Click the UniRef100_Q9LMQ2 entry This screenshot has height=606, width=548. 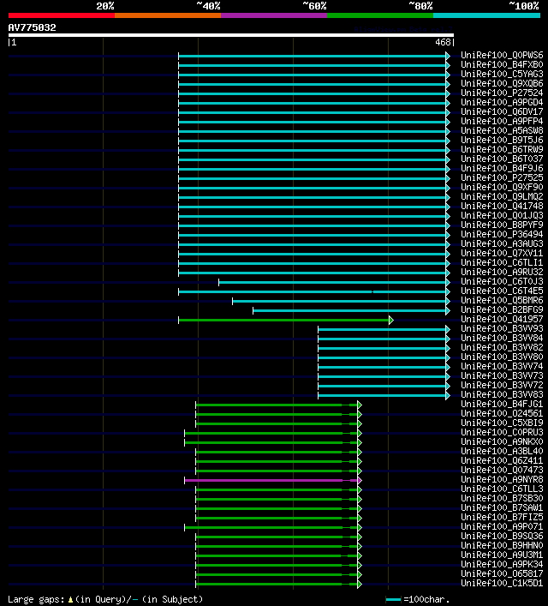(502, 197)
